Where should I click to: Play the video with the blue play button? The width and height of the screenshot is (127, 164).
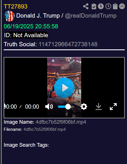pyautogui.click(x=64, y=88)
